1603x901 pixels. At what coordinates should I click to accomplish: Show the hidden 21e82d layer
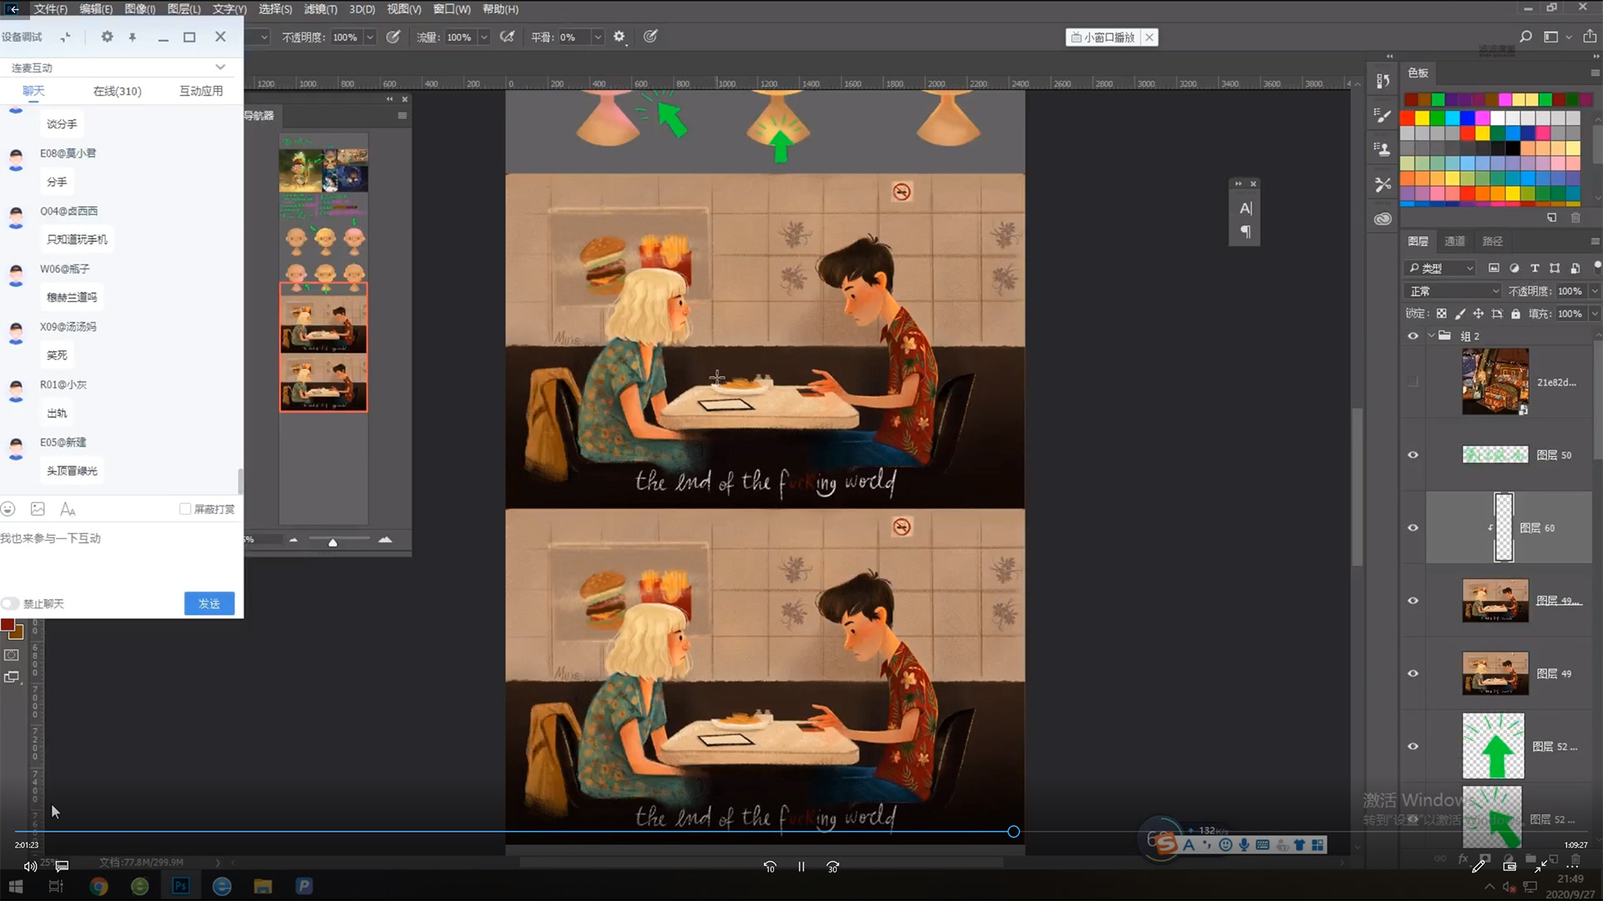click(1413, 382)
